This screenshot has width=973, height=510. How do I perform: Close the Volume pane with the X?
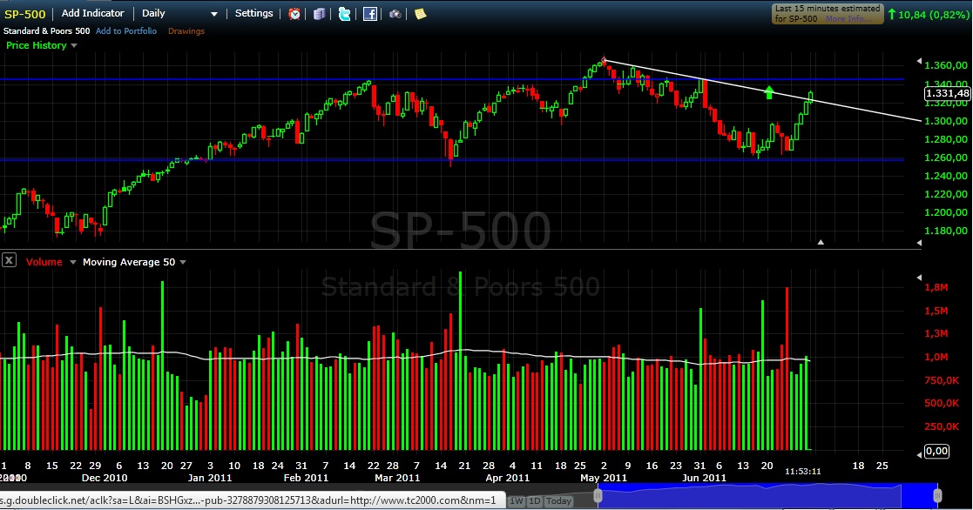click(9, 260)
